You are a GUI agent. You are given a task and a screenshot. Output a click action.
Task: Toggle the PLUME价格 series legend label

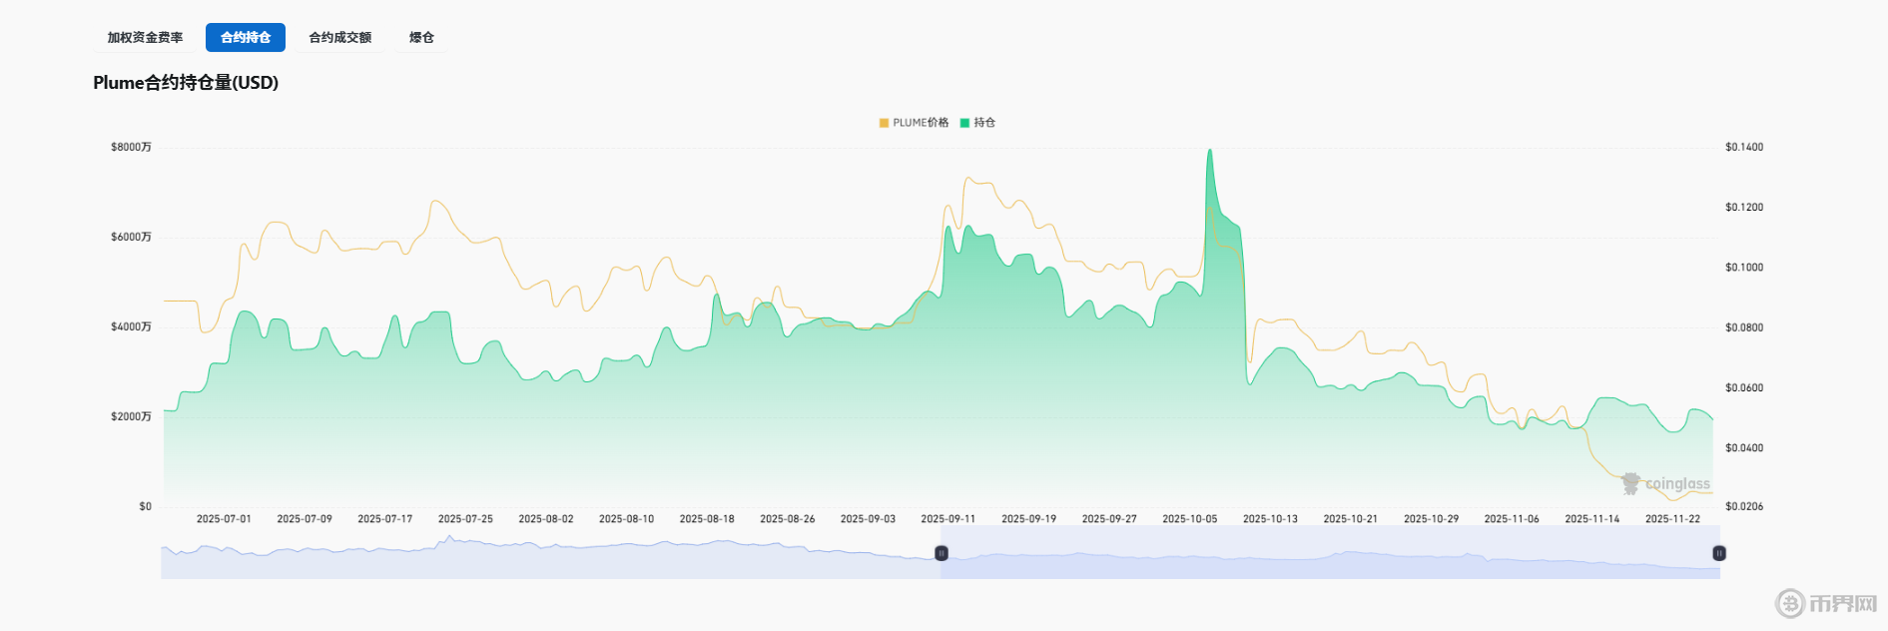(x=921, y=123)
